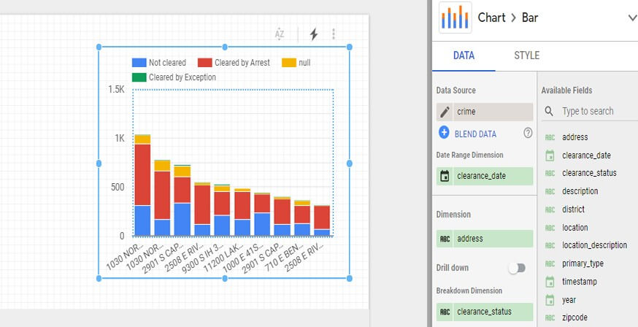Select the address available field

point(574,137)
